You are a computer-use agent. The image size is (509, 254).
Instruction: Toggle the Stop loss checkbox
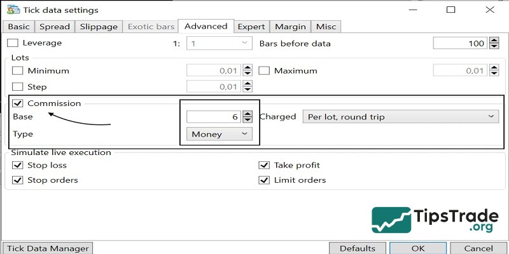tap(18, 165)
